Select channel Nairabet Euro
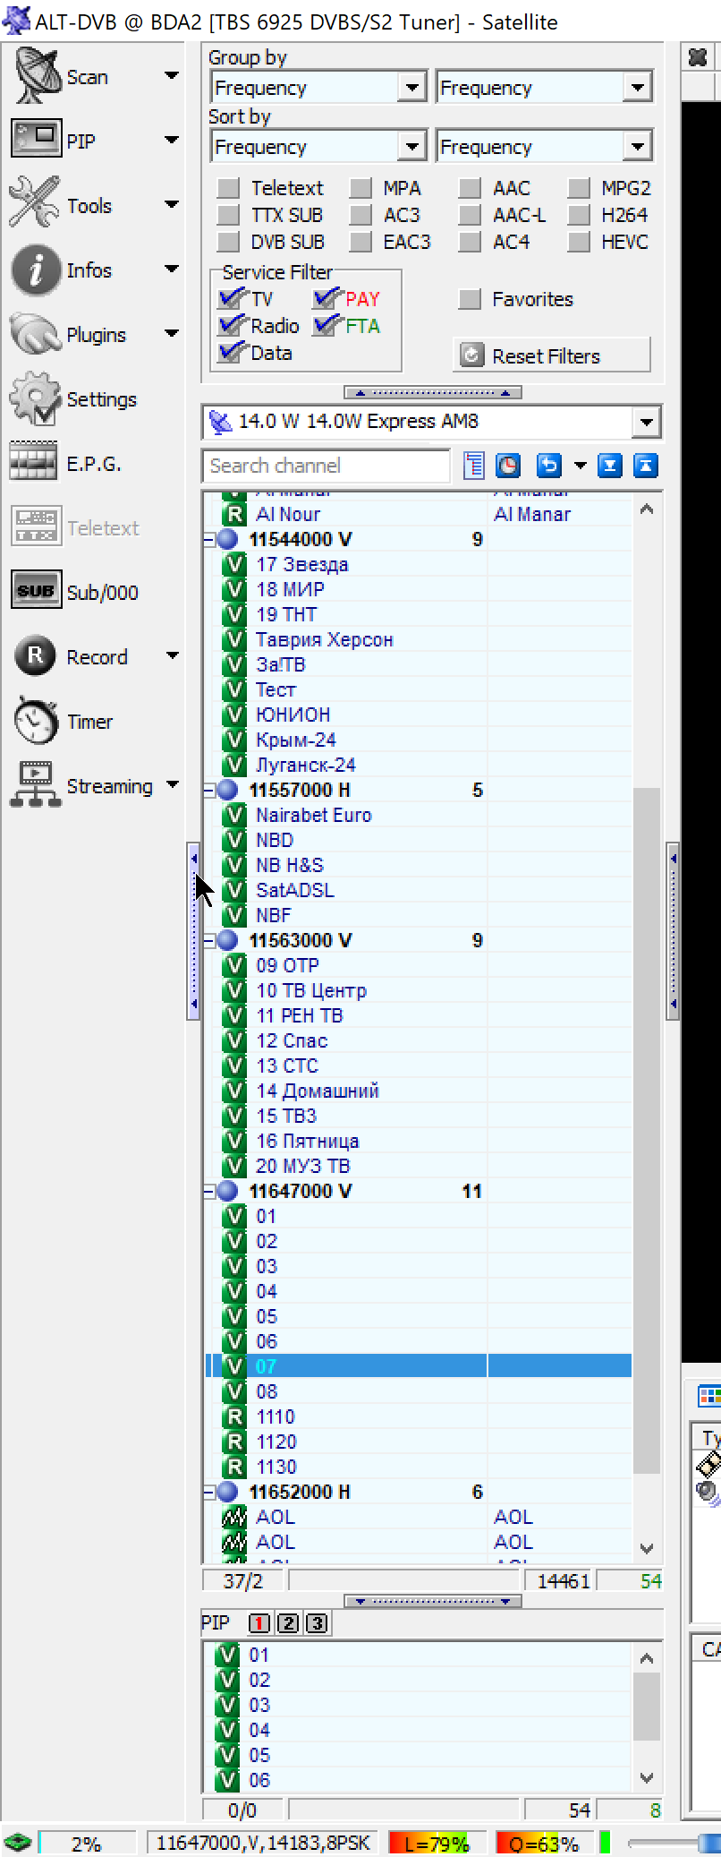 [313, 815]
